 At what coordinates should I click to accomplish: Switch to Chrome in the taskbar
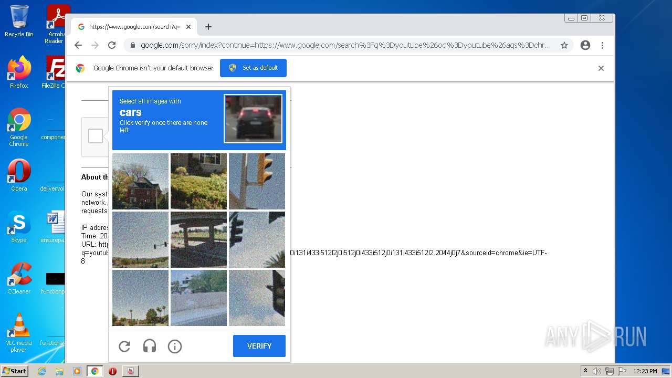pyautogui.click(x=95, y=371)
